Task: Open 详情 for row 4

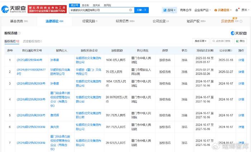Action: pyautogui.click(x=241, y=99)
